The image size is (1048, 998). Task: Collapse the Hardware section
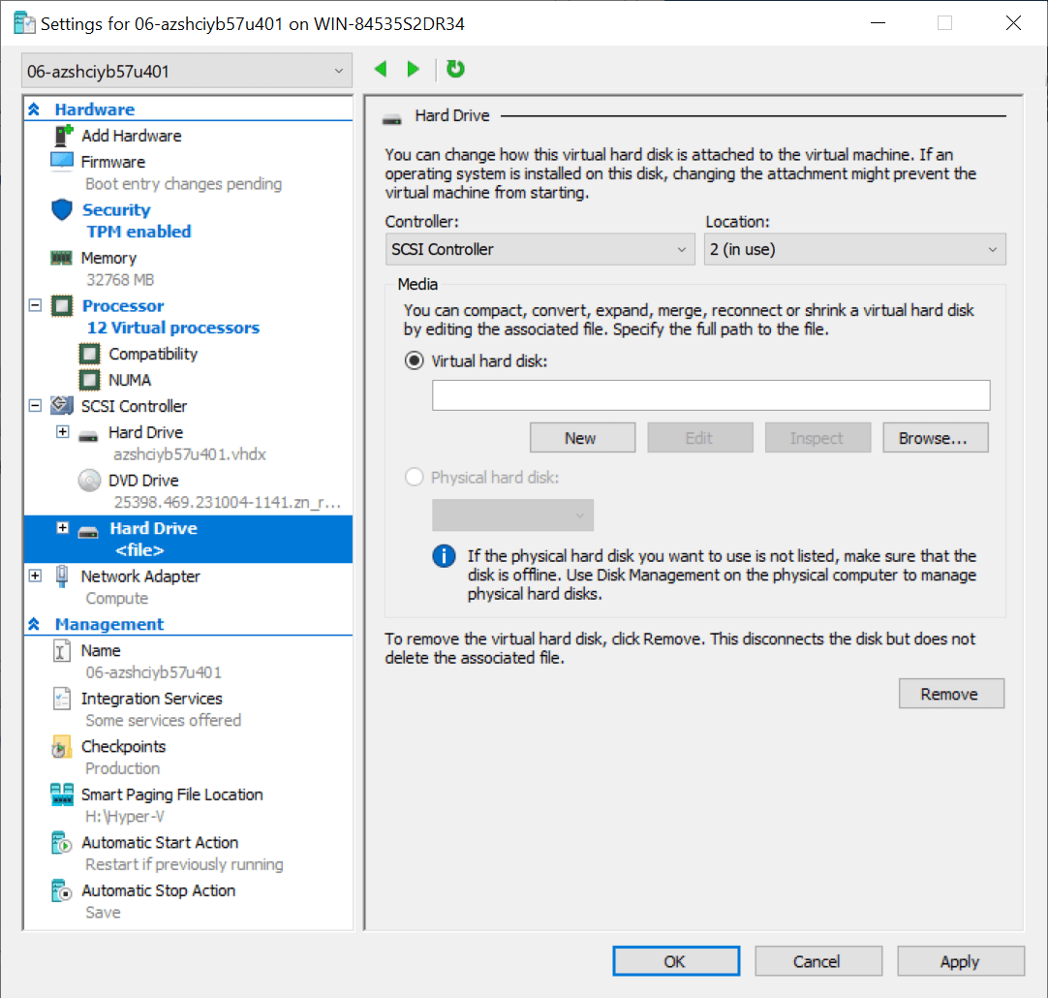34,109
